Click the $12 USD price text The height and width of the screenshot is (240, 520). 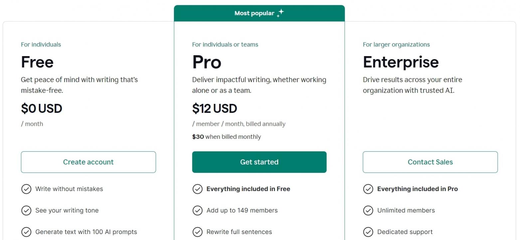[215, 109]
